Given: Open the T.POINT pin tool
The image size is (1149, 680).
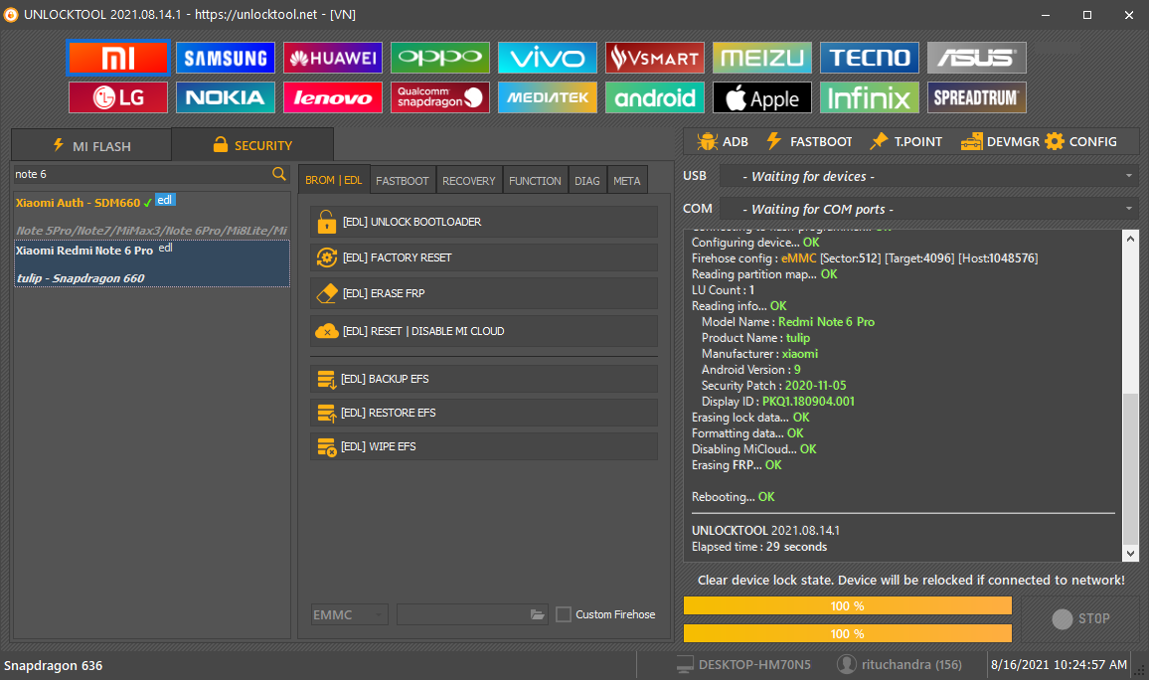Looking at the screenshot, I should click(x=905, y=141).
